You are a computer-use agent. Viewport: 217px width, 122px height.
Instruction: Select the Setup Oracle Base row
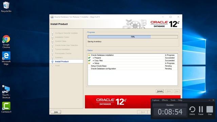point(133,66)
